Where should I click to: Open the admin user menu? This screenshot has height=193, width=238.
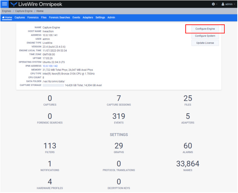(228, 4)
